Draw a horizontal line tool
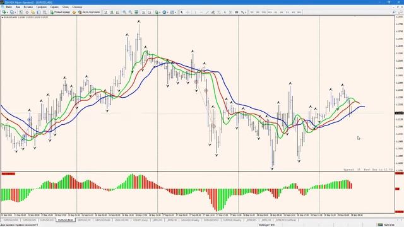This screenshot has height=227, width=404. [x=201, y=12]
